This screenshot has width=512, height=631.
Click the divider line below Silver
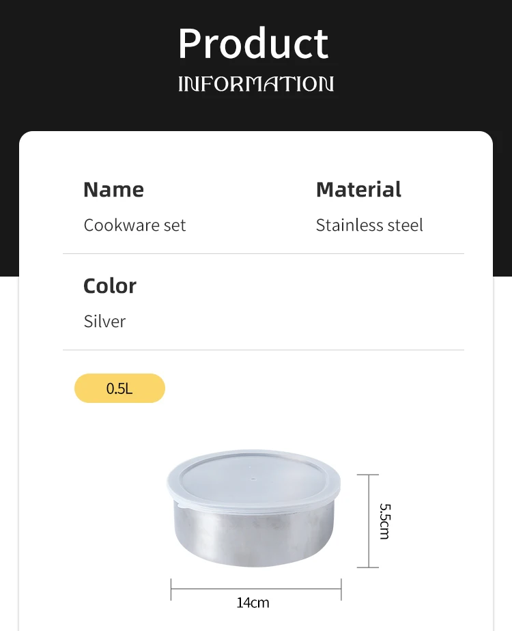[x=263, y=350]
